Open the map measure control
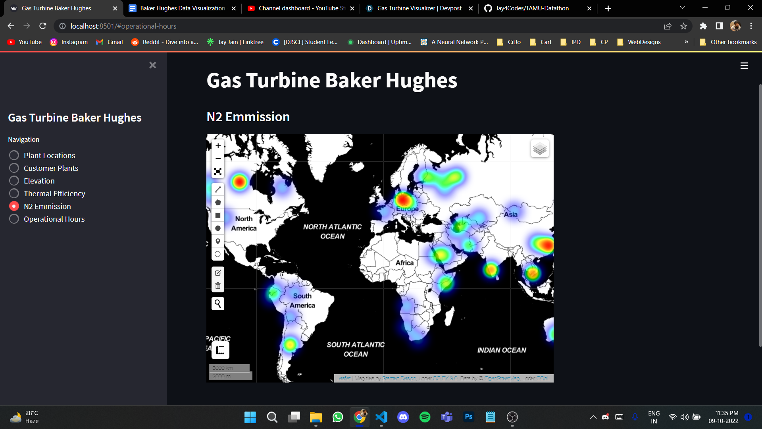Viewport: 762px width, 429px height. click(x=220, y=350)
